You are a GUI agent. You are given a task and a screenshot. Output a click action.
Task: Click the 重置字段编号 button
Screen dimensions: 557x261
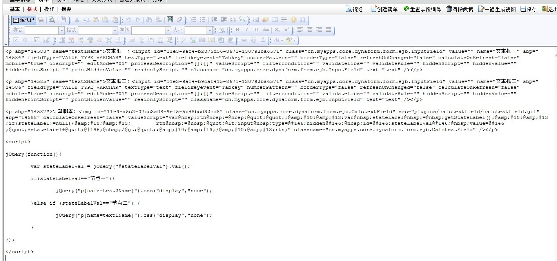(423, 9)
